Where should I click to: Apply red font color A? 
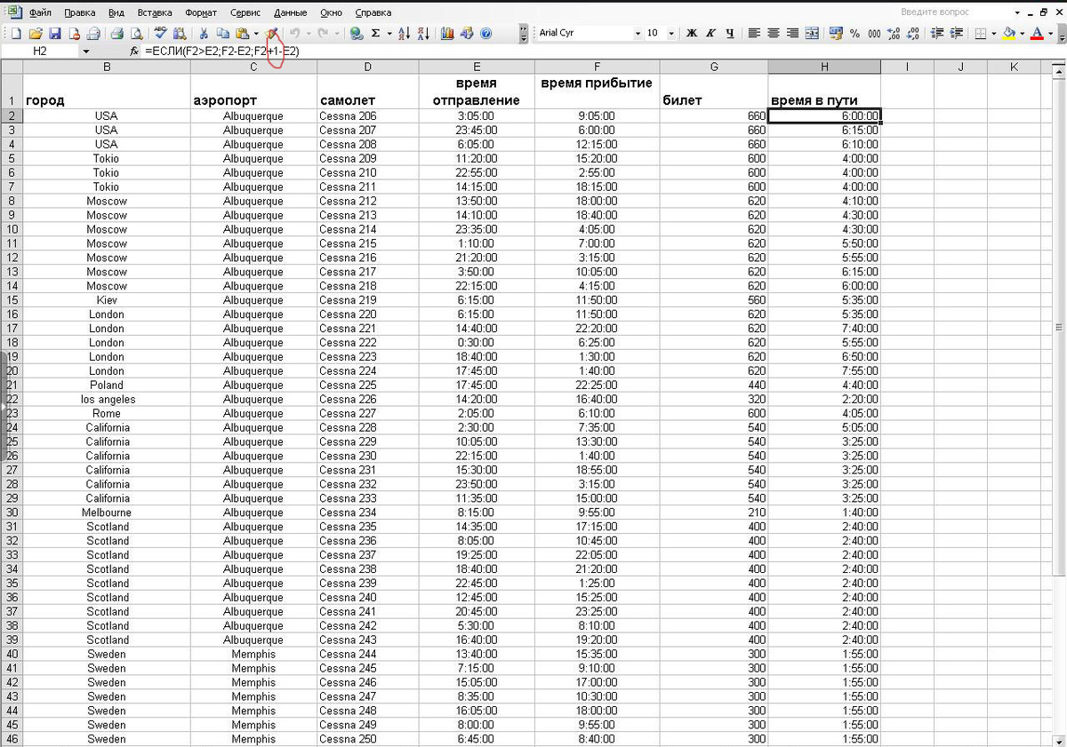[1037, 33]
